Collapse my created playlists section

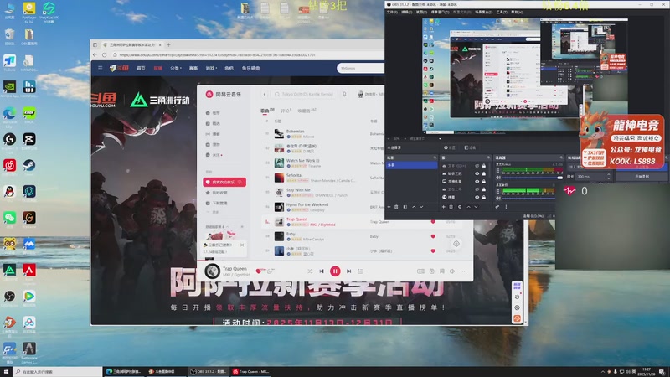tap(227, 226)
